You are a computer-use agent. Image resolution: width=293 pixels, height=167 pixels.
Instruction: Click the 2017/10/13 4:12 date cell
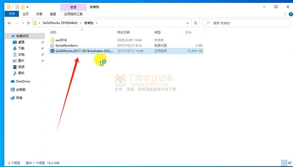pyautogui.click(x=129, y=45)
